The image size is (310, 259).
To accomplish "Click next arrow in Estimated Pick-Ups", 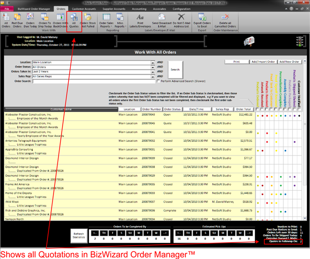I will pyautogui.click(x=249, y=233).
